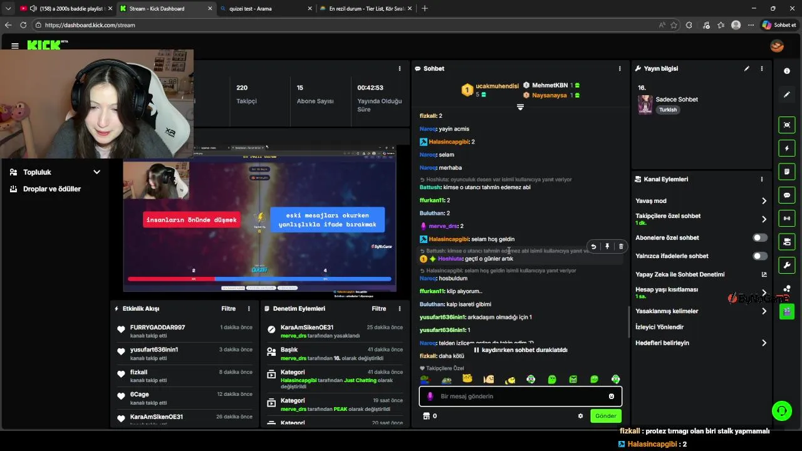The height and width of the screenshot is (451, 802).
Task: Open Yayın bilgisi three-dot menu
Action: coord(762,68)
